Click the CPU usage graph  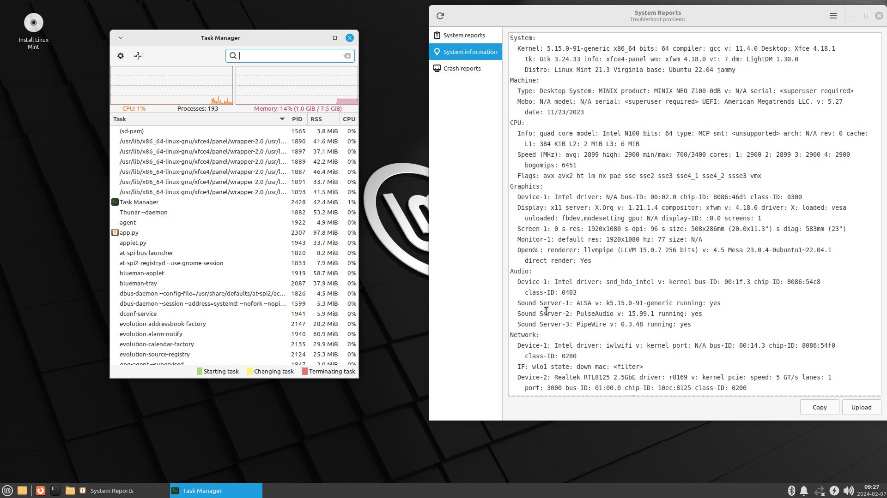(x=171, y=85)
